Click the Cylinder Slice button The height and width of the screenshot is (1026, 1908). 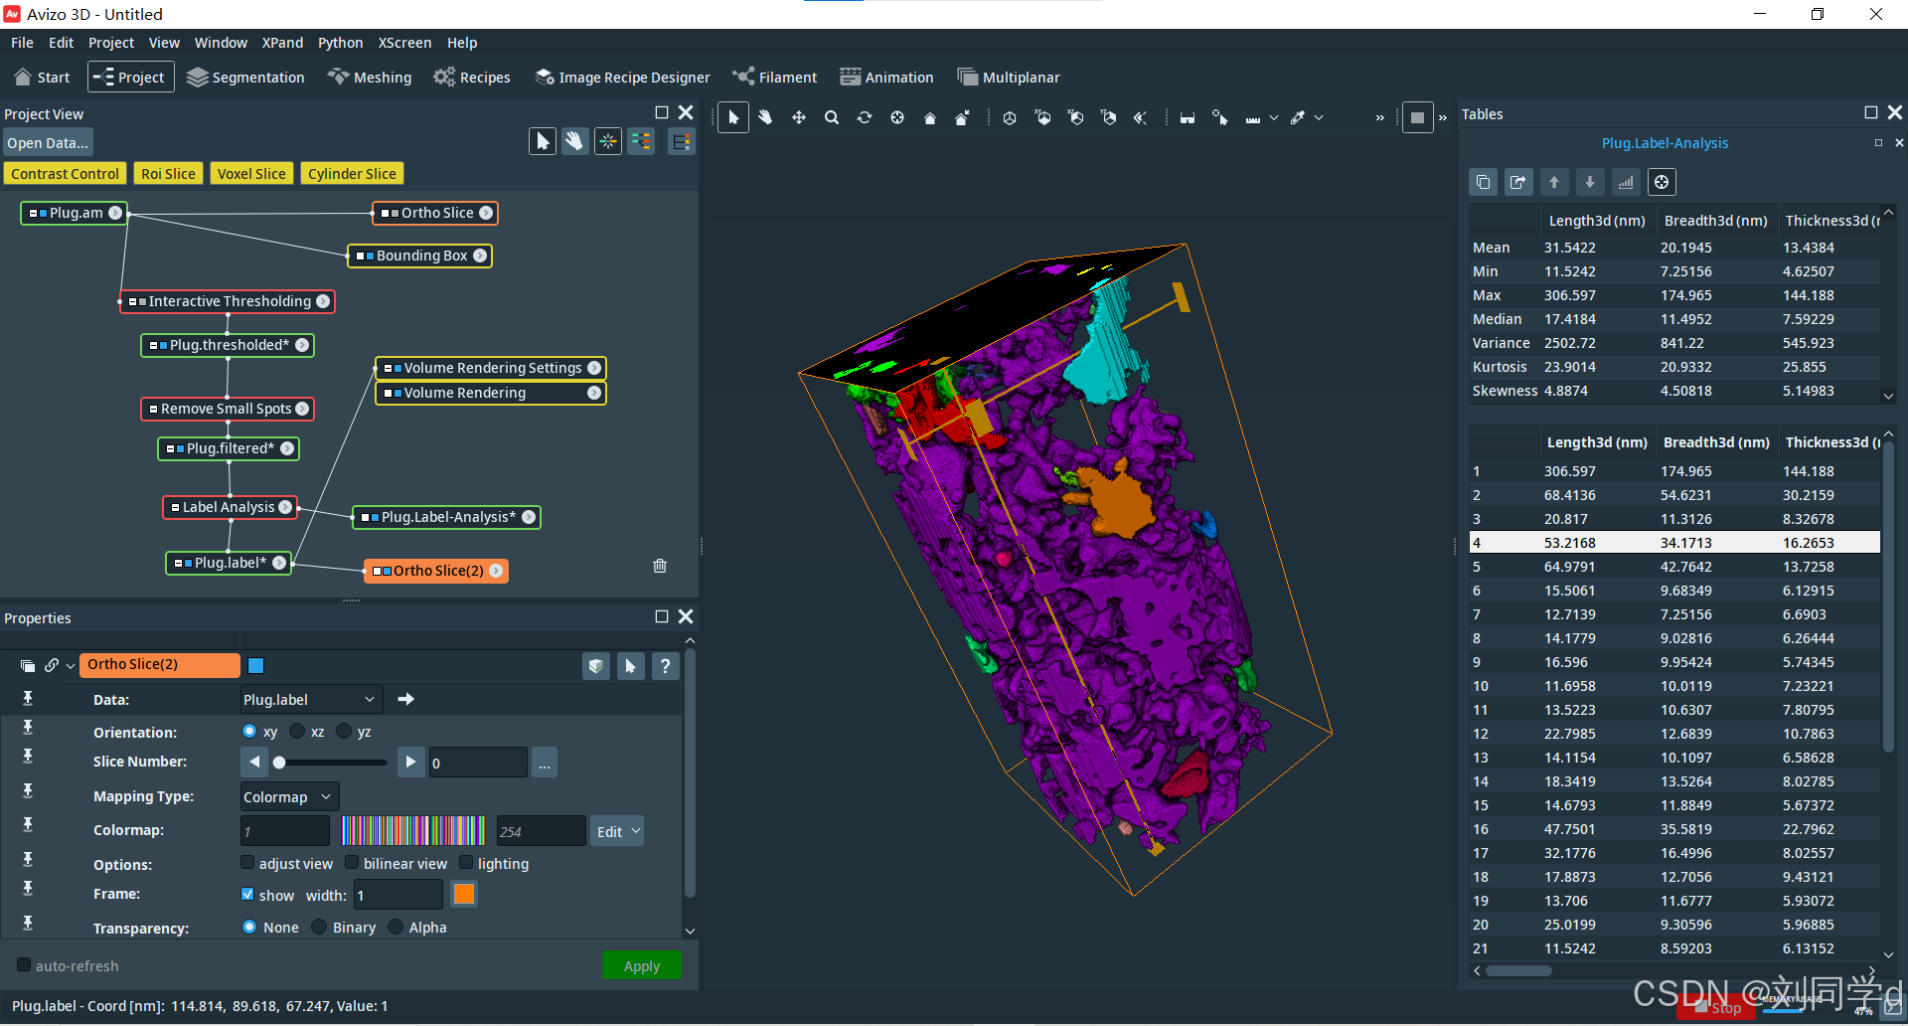coord(352,174)
